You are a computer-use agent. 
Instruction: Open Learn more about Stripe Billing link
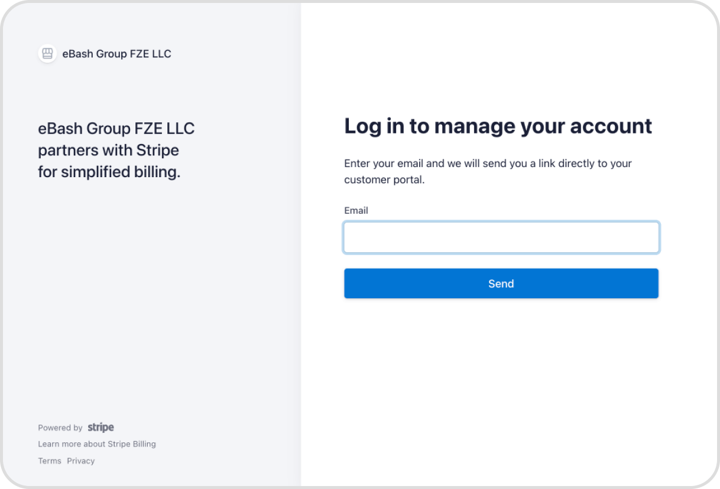[97, 444]
